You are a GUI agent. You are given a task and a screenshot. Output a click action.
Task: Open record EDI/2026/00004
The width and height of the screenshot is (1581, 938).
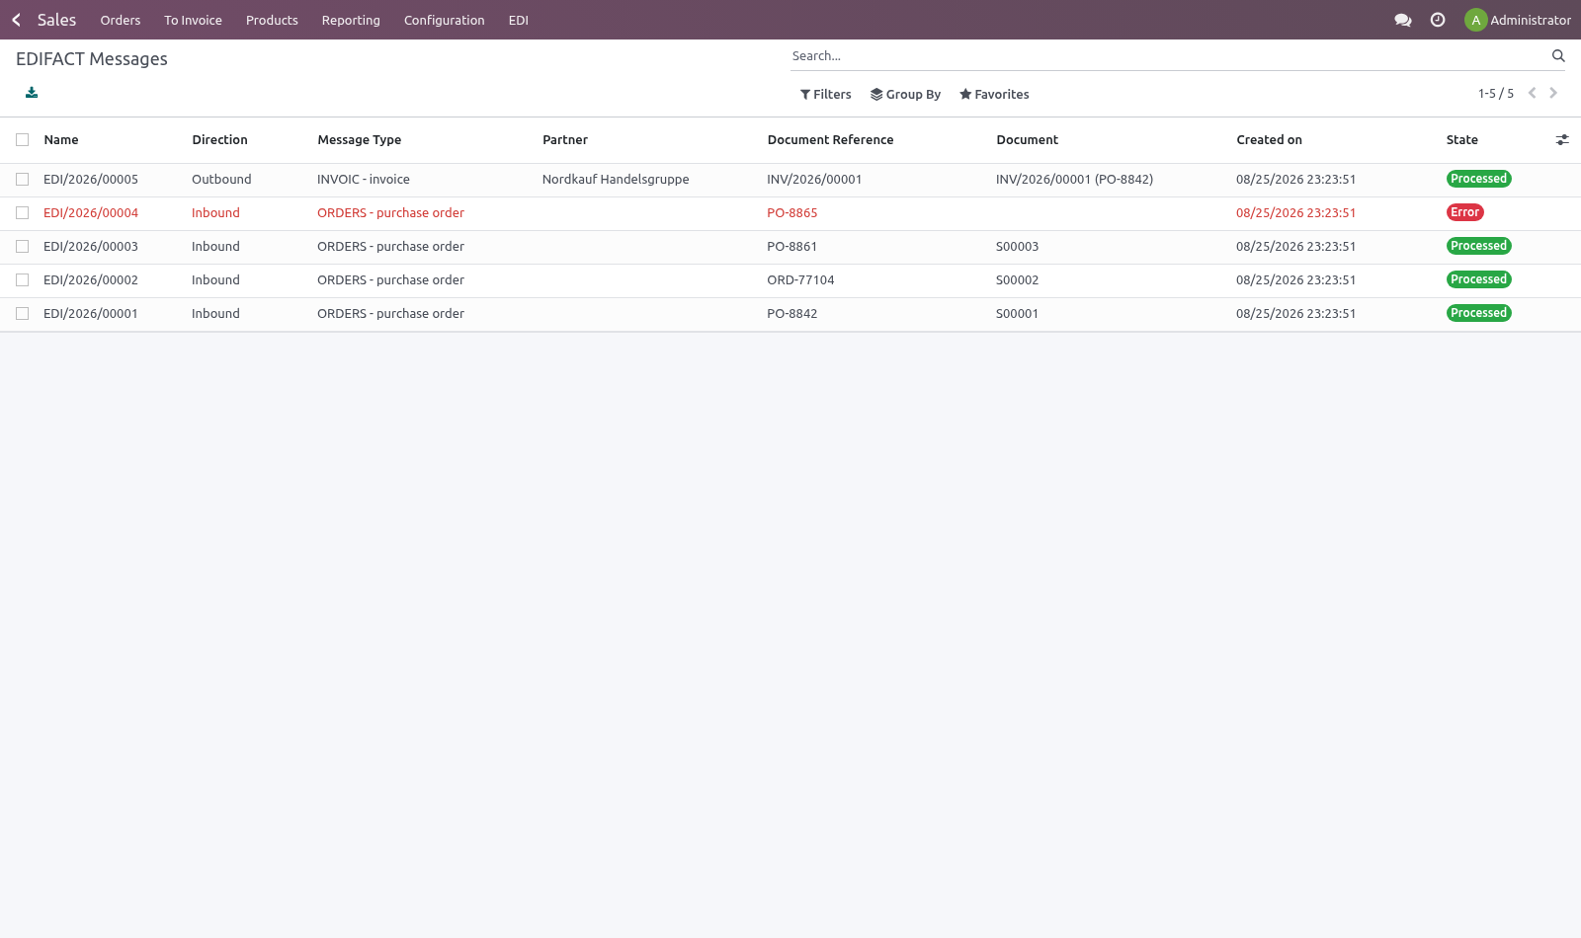point(91,213)
